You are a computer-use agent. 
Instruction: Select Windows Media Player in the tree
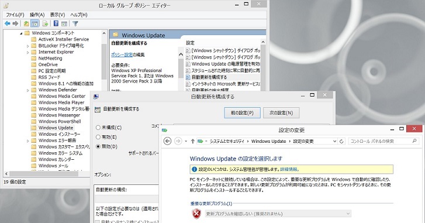click(61, 102)
